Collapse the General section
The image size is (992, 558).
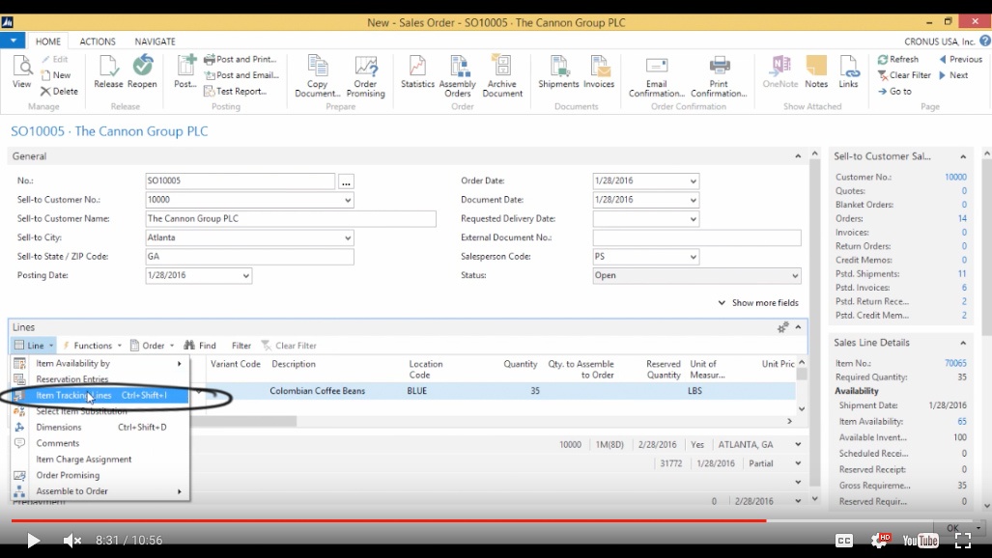pyautogui.click(x=798, y=156)
